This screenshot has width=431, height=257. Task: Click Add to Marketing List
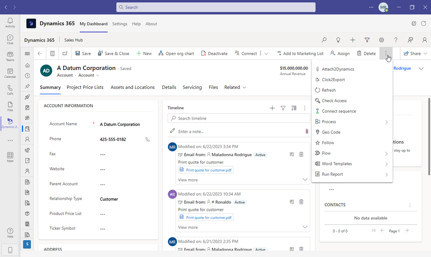click(x=300, y=54)
